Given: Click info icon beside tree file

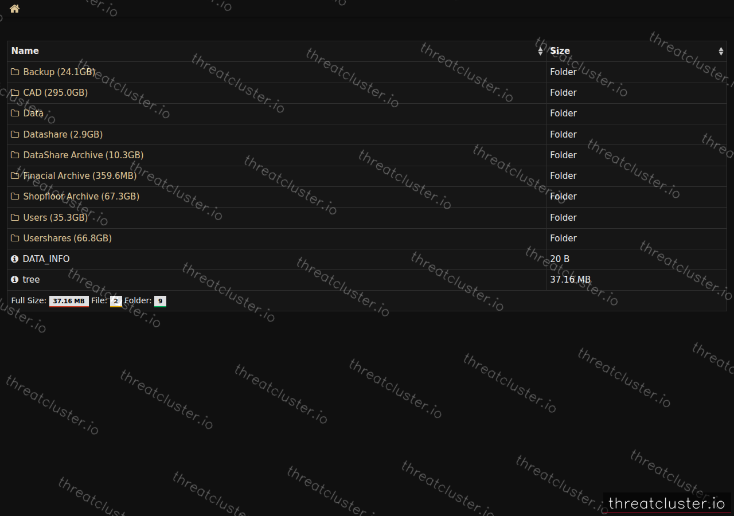Looking at the screenshot, I should (15, 280).
